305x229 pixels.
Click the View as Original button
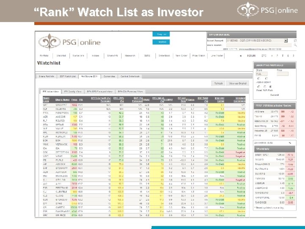click(238, 84)
